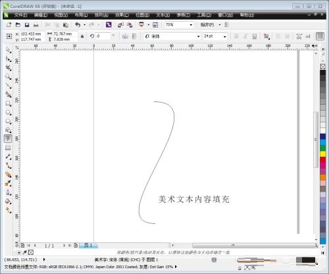Select the Ellipse tool
This screenshot has width=329, height=274.
[x=8, y=113]
